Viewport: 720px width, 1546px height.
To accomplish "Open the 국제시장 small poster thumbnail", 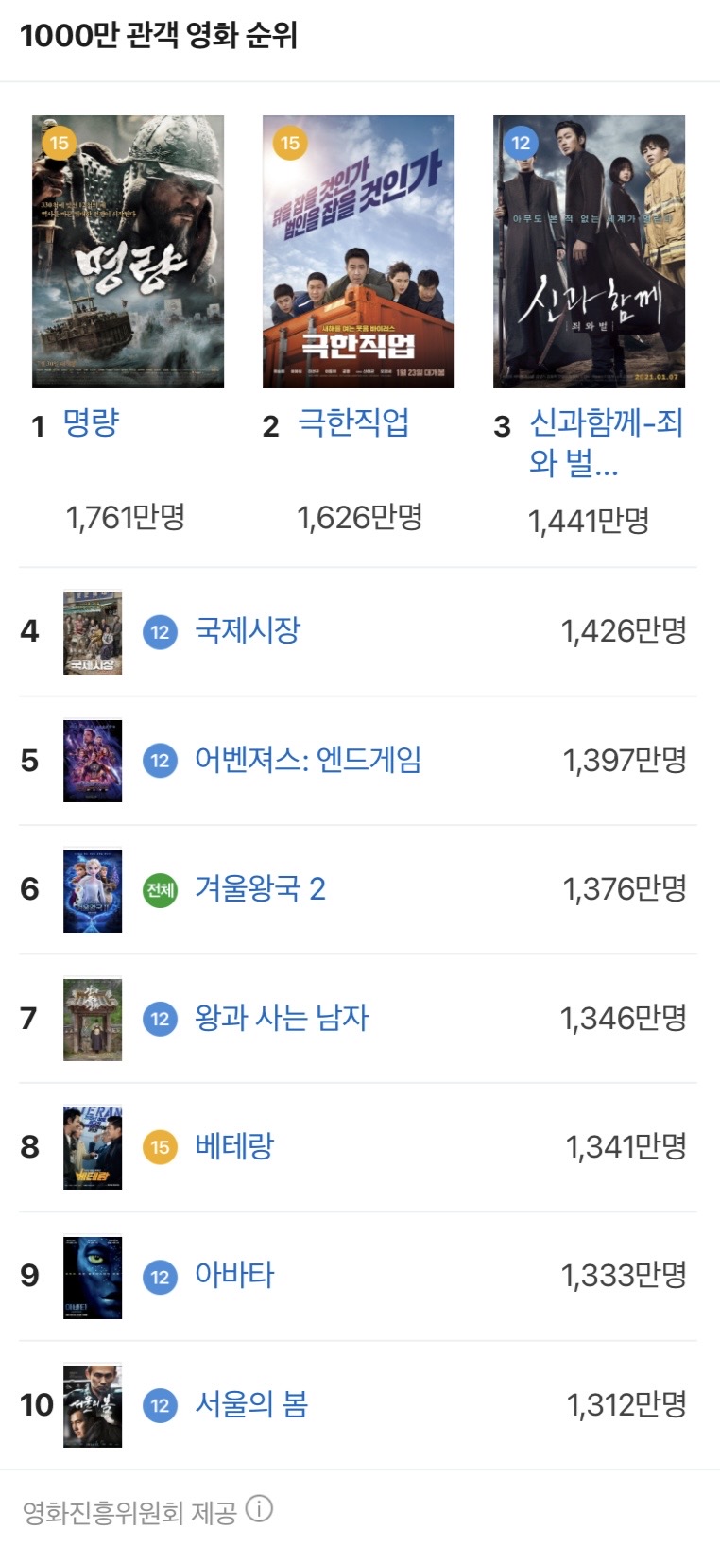I will click(x=93, y=632).
